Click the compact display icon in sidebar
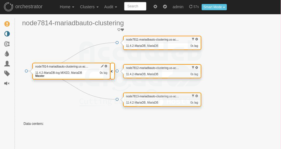The width and height of the screenshot is (281, 149). [x=7, y=44]
